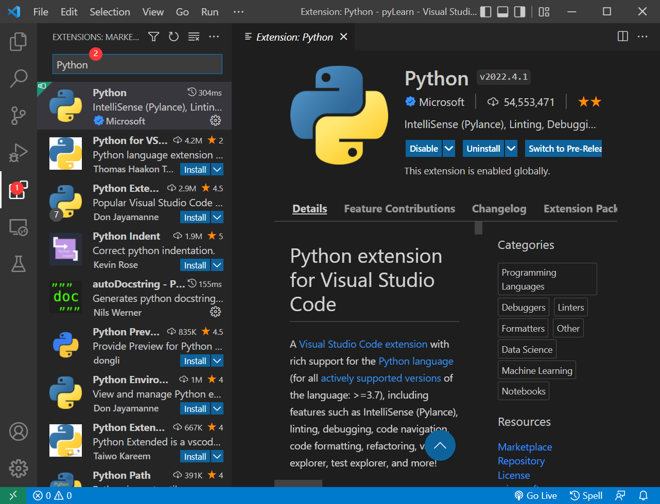Open notifications bell in status bar
This screenshot has height=504, width=660.
point(644,496)
